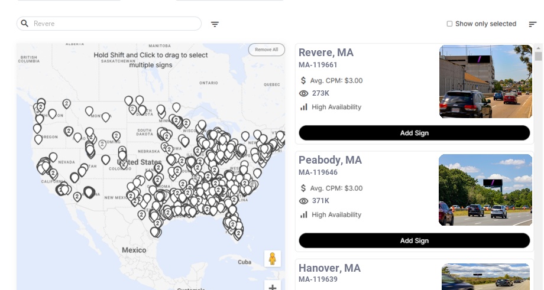Click the sign list scrollbar thumb
544x290 pixels.
pyautogui.click(x=538, y=57)
